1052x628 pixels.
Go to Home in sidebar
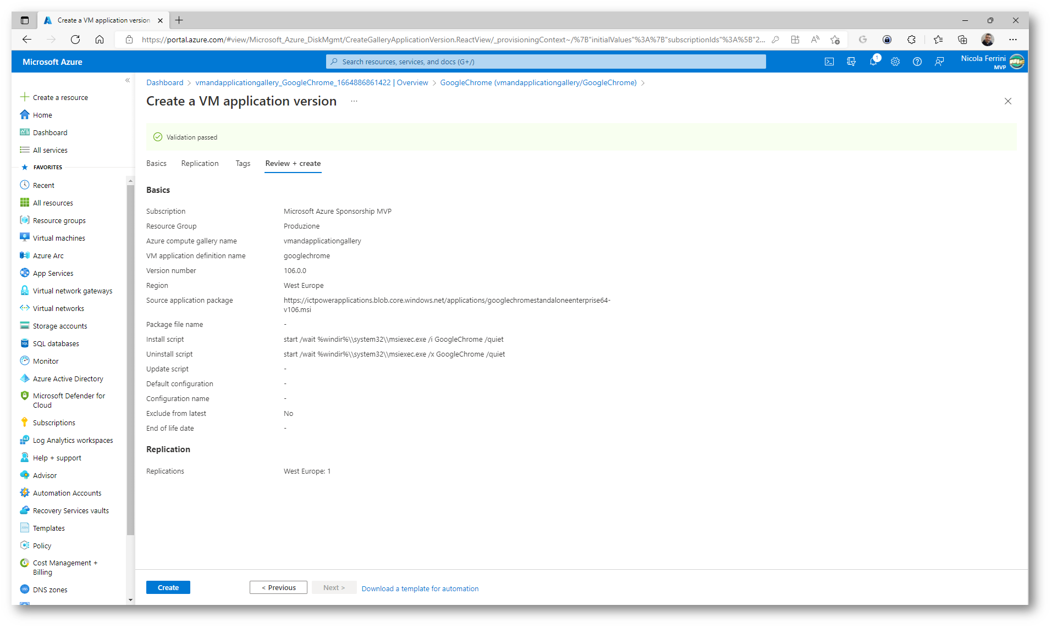pos(36,115)
